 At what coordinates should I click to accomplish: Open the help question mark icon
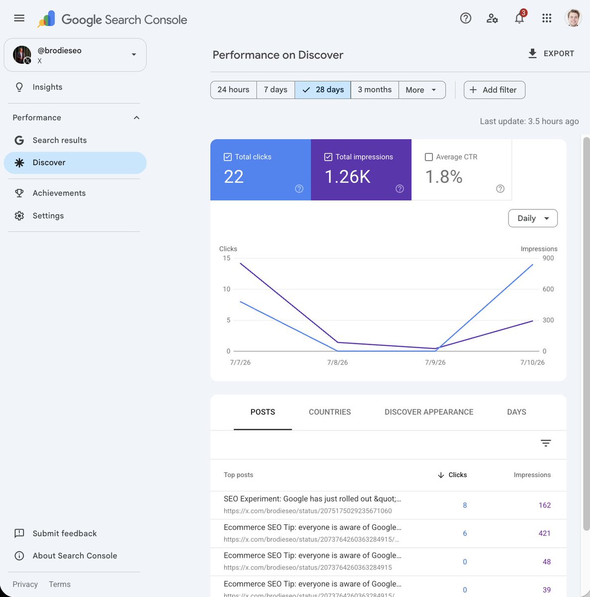click(x=466, y=18)
